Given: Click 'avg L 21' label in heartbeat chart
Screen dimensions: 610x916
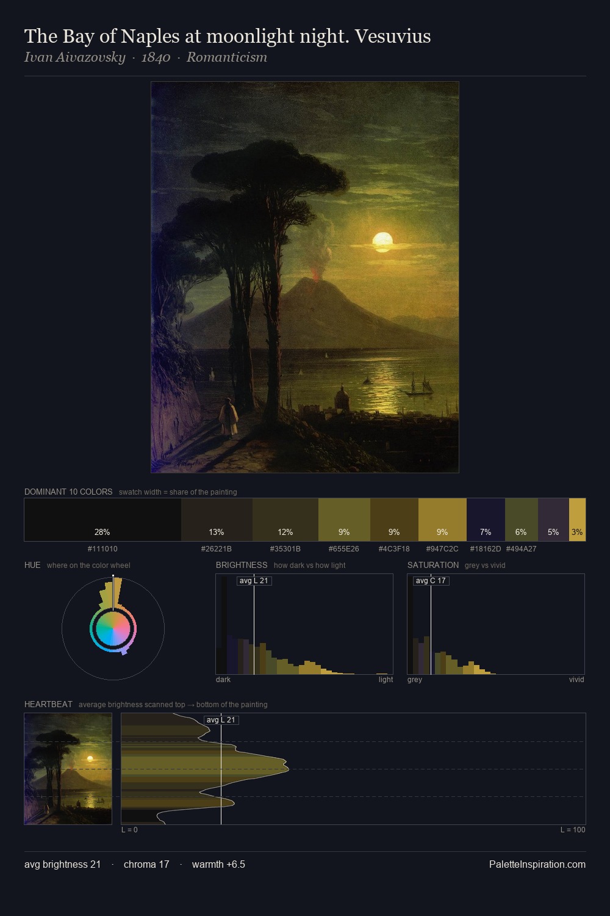Looking at the screenshot, I should point(221,720).
